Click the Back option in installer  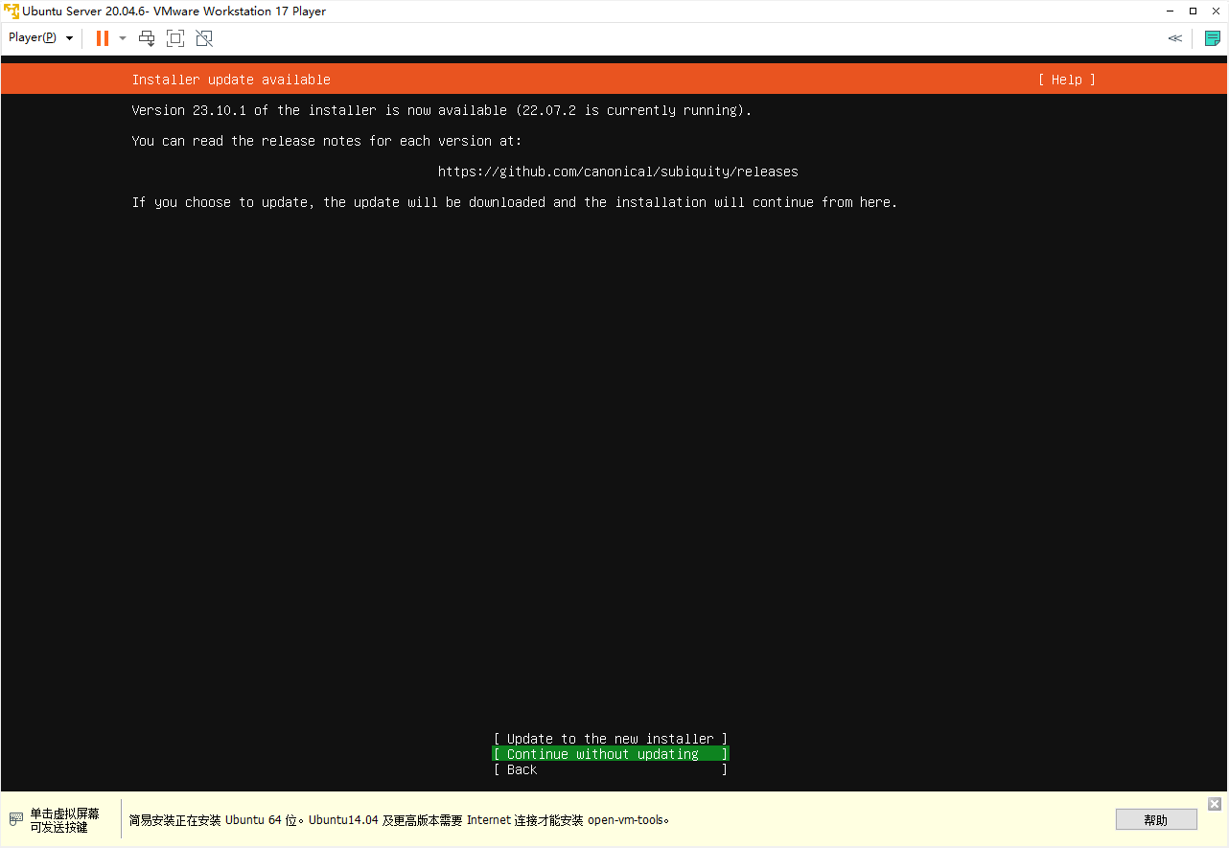point(611,769)
